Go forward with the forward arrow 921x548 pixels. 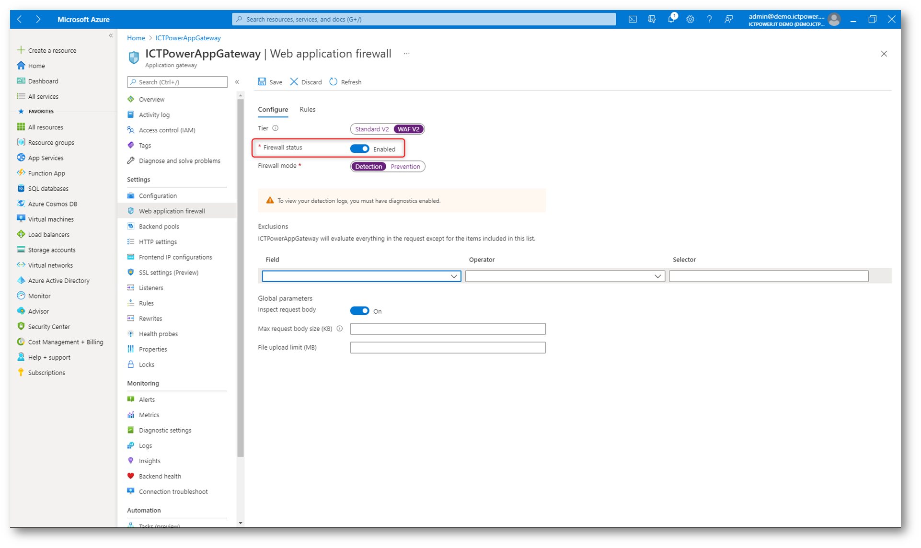[38, 20]
